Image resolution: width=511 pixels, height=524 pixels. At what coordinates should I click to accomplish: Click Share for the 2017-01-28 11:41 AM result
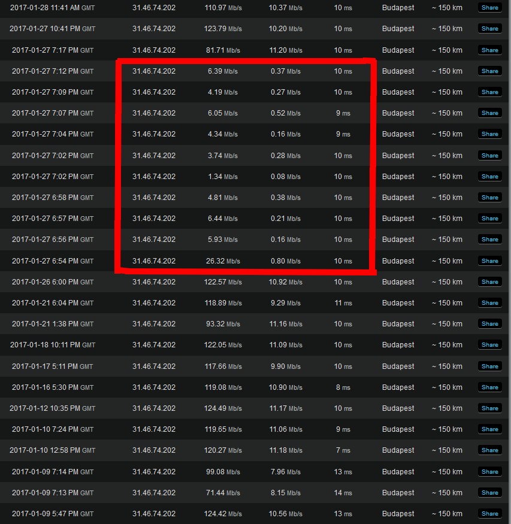[x=489, y=8]
